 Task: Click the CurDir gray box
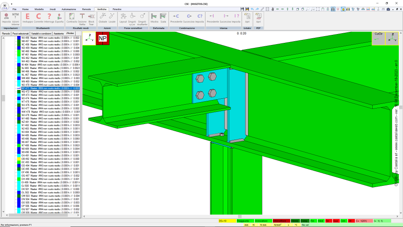pyautogui.click(x=378, y=38)
